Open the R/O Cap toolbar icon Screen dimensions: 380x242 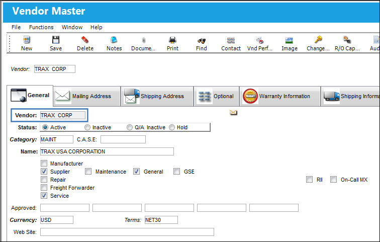click(x=347, y=40)
